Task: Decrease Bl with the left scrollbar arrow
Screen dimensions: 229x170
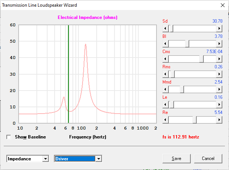Action: pyautogui.click(x=165, y=43)
